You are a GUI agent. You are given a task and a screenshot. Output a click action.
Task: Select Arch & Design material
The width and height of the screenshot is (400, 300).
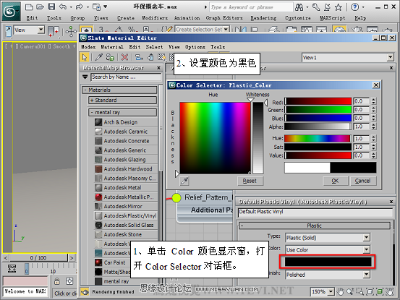[127, 122]
